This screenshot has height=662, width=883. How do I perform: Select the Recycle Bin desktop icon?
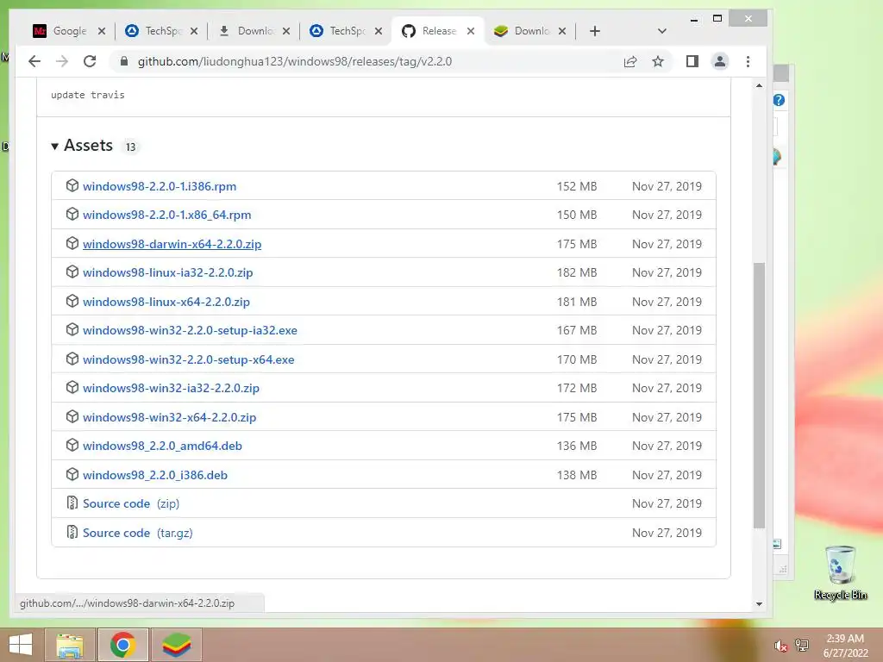pyautogui.click(x=840, y=572)
